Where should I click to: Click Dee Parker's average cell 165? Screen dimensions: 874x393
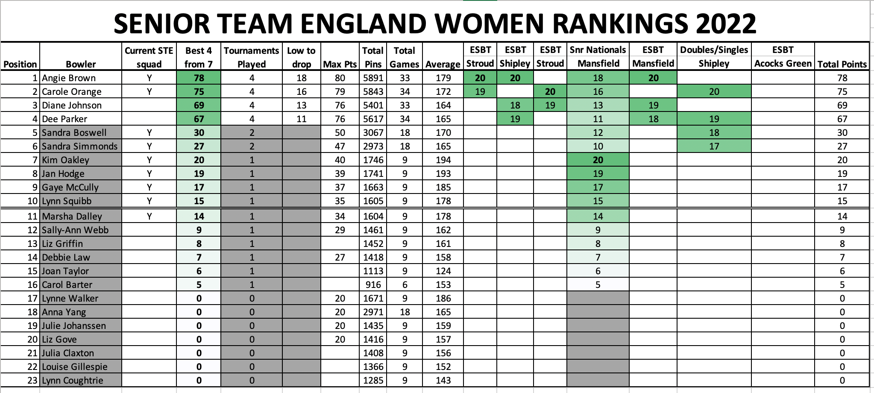443,119
